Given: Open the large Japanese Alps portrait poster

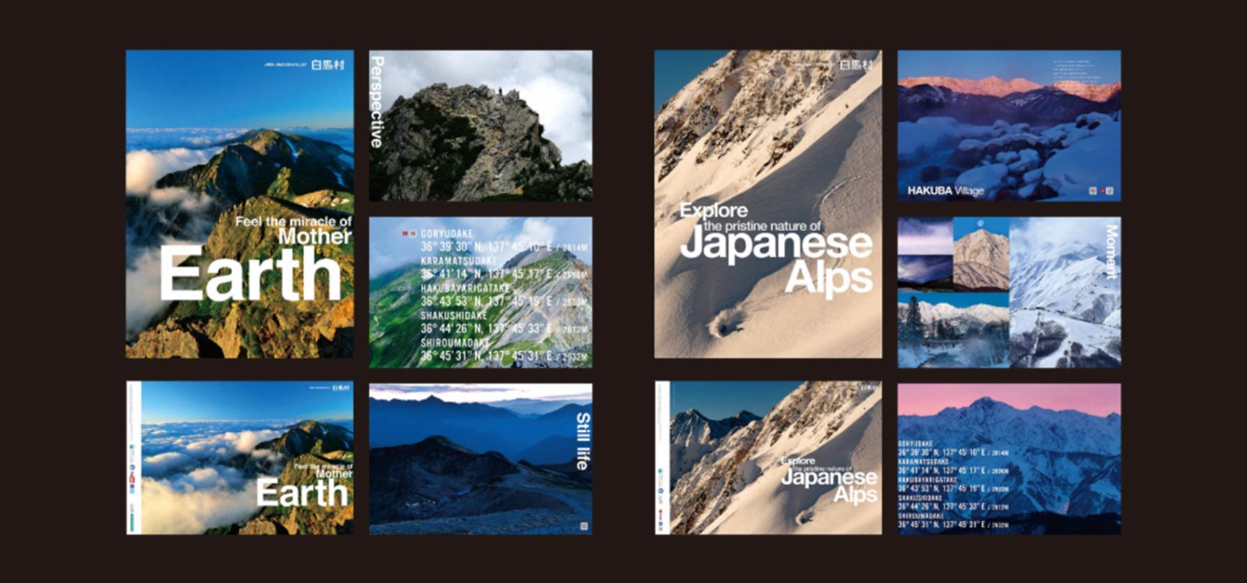Looking at the screenshot, I should [x=768, y=204].
